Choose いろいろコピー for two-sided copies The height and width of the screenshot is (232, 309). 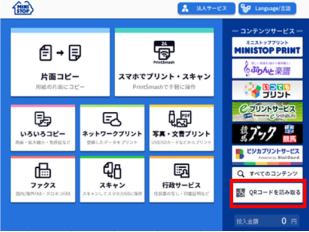[43, 128]
